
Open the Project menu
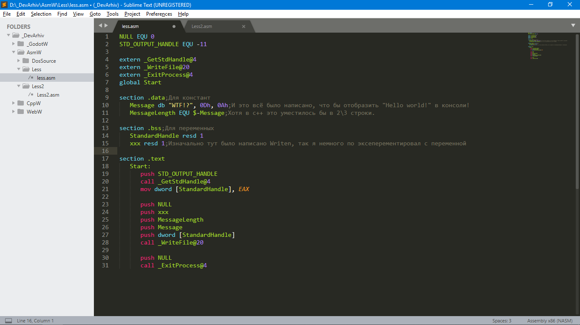[132, 14]
